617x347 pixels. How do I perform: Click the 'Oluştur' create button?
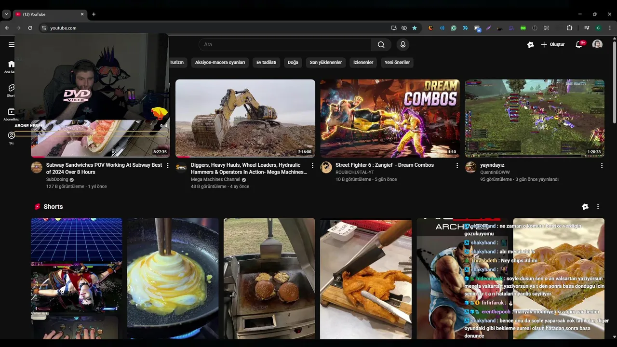pos(552,45)
